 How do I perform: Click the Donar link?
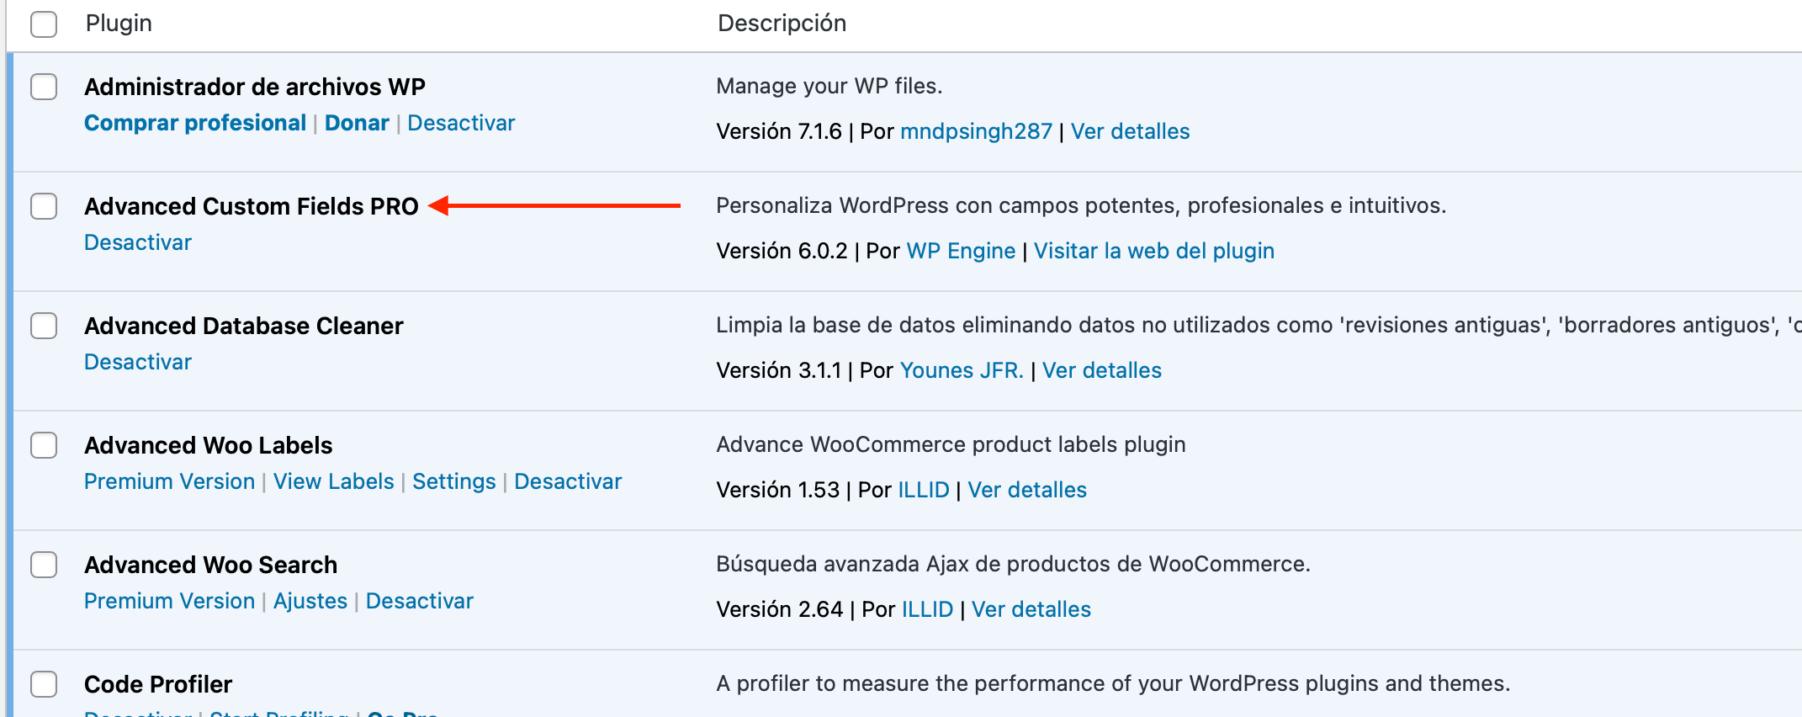click(x=357, y=123)
